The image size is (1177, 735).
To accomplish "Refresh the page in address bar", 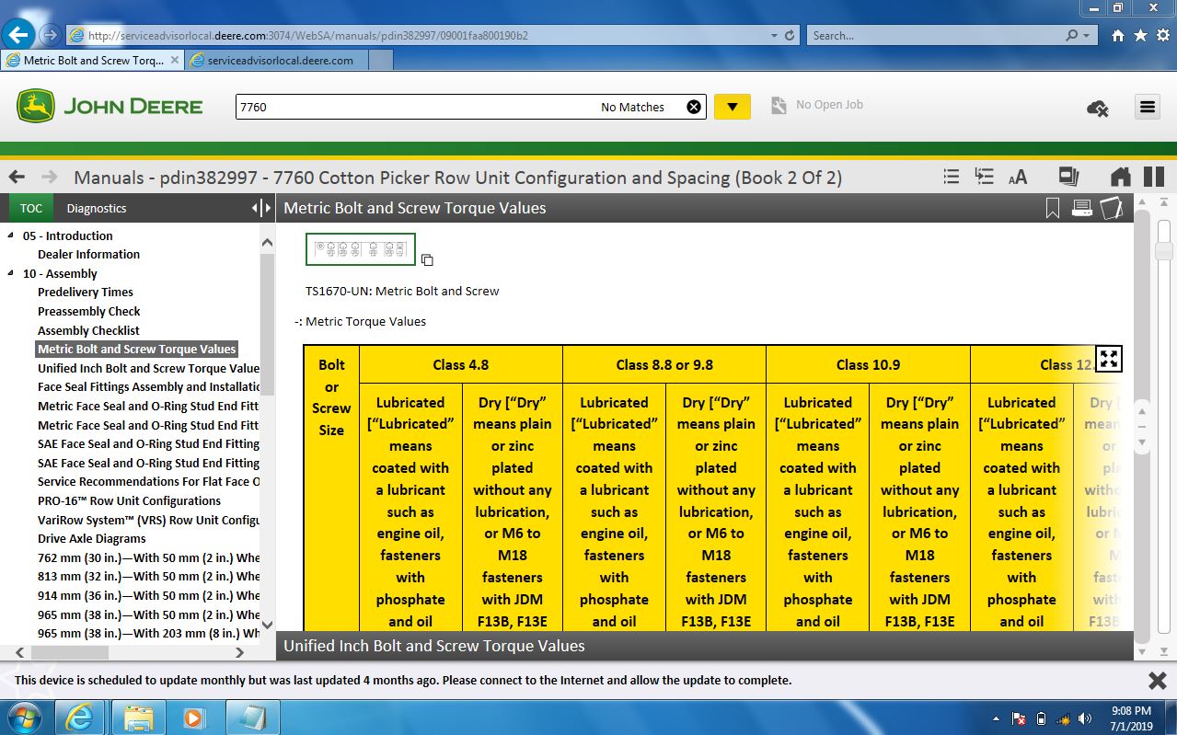I will [790, 36].
